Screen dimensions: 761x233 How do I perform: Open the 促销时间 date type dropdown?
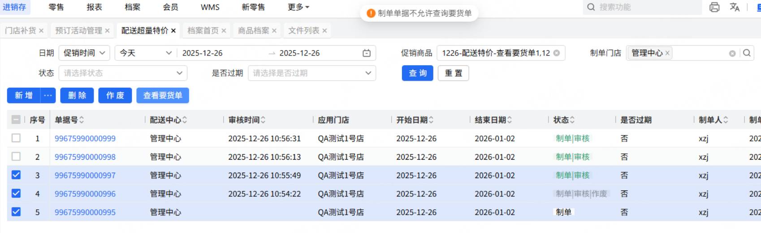84,53
